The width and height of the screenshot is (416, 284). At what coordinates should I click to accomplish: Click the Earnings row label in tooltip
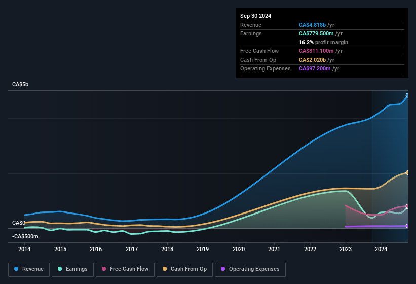[251, 33]
